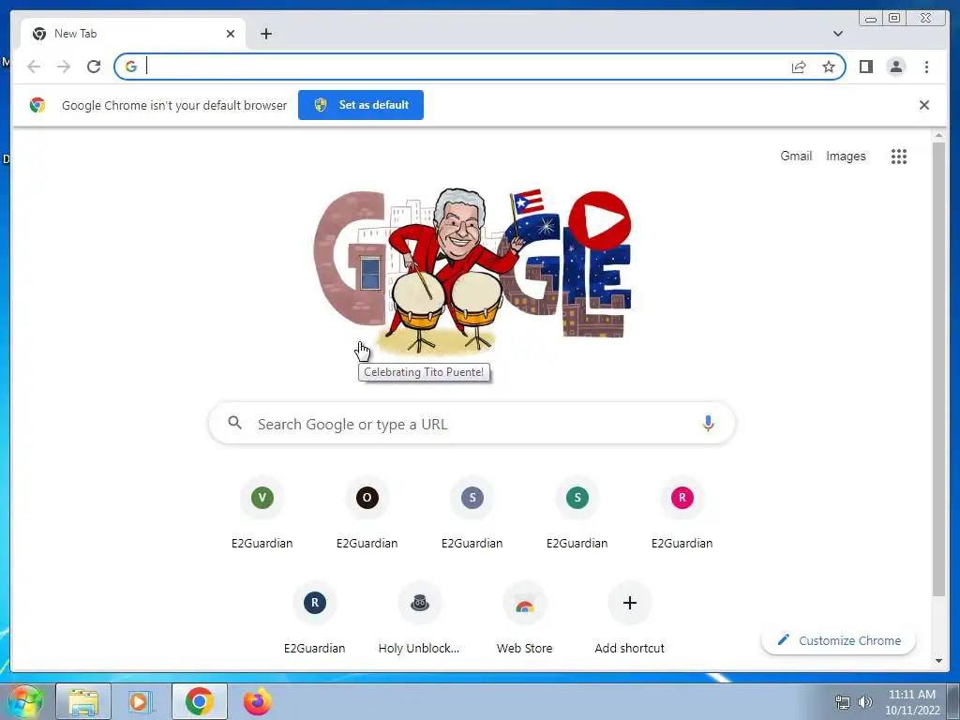The height and width of the screenshot is (720, 960).
Task: Open the dark blue R E2Guardian shortcut
Action: click(x=315, y=619)
